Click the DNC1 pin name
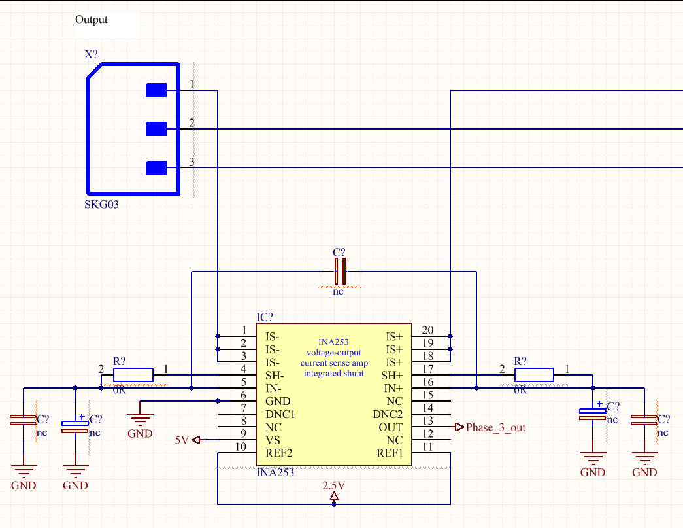 [x=280, y=414]
